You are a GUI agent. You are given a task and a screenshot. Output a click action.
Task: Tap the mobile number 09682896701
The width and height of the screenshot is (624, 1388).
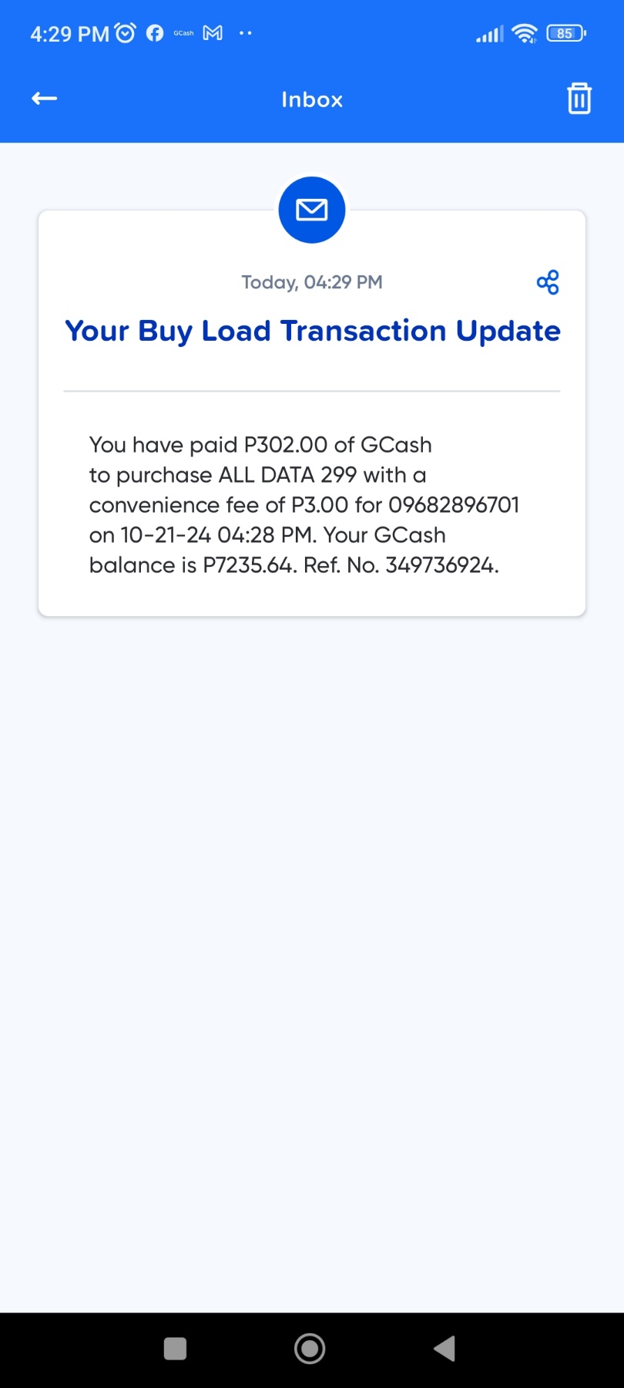click(454, 505)
